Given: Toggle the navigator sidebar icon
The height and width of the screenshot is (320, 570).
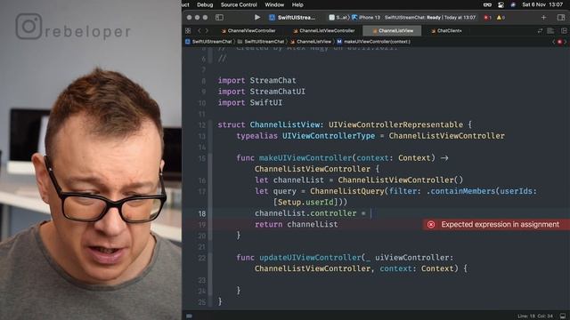Looking at the screenshot, I should pos(219,17).
